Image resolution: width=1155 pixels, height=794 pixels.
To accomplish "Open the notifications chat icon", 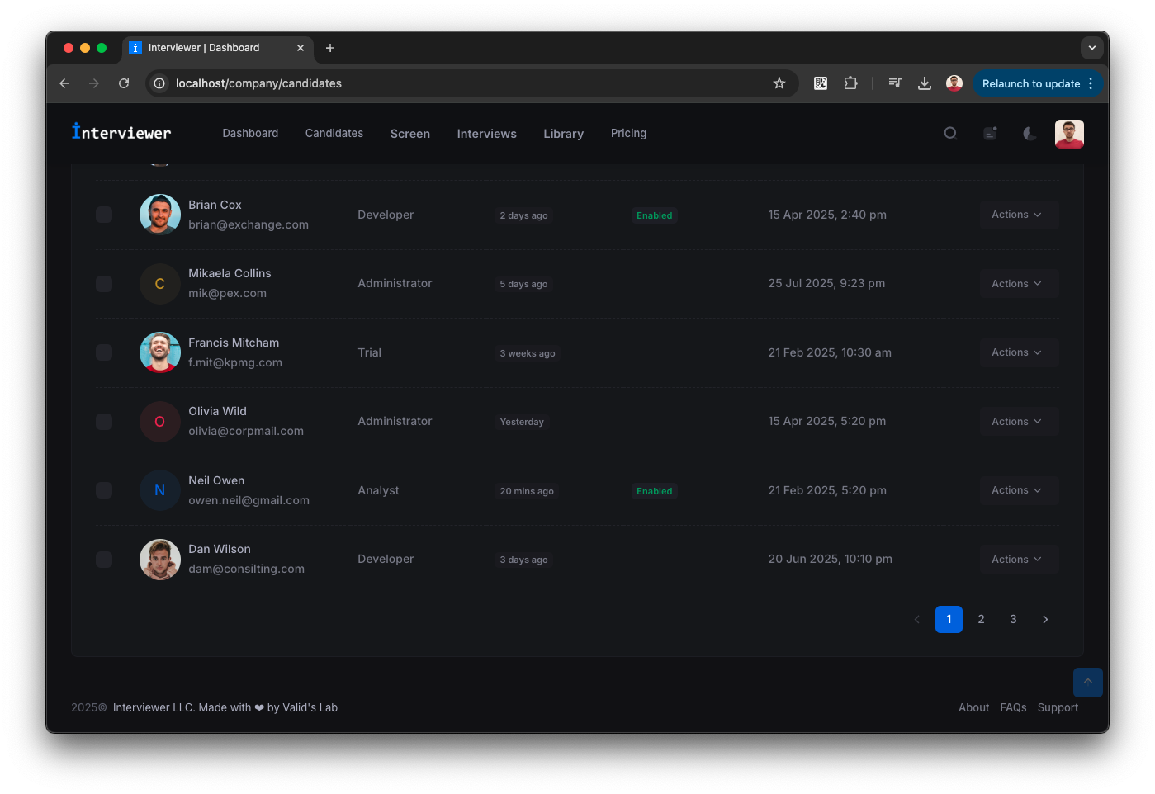I will tap(990, 134).
